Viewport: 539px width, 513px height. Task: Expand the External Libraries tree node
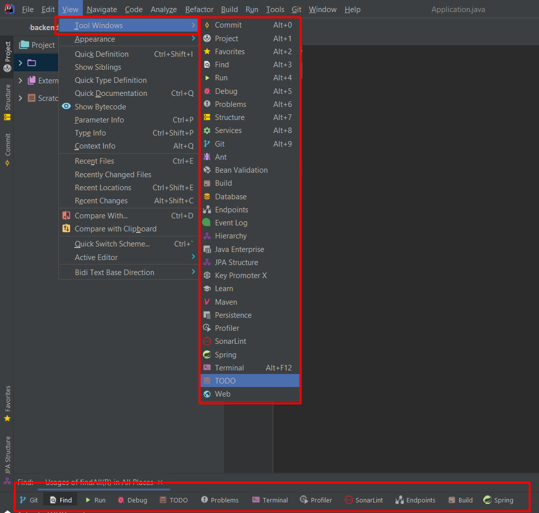click(x=20, y=80)
